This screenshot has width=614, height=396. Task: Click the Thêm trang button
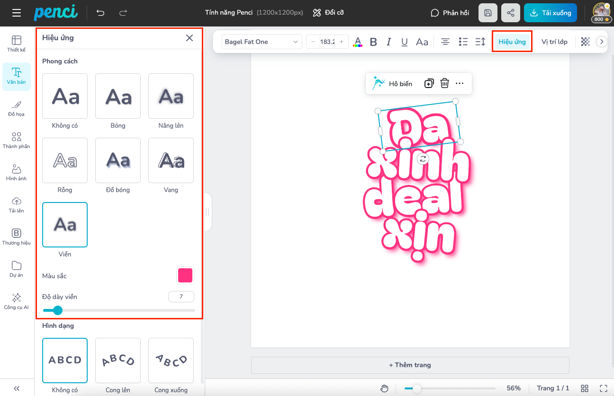410,365
